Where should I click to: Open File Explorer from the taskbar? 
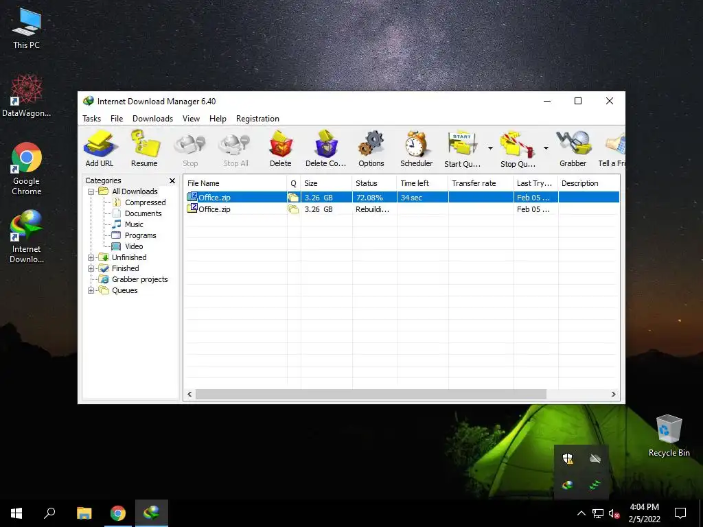(x=84, y=513)
